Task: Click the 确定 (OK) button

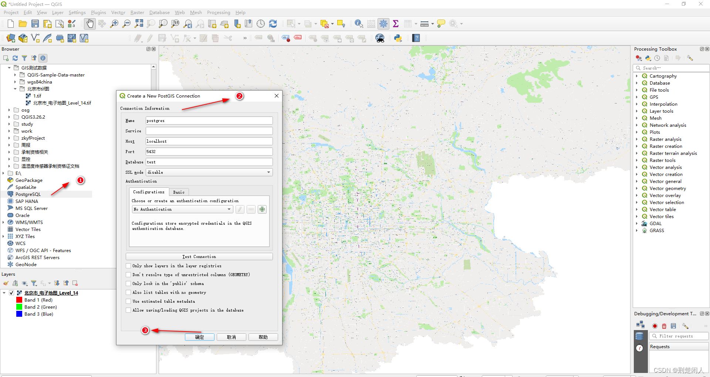Action: 200,337
